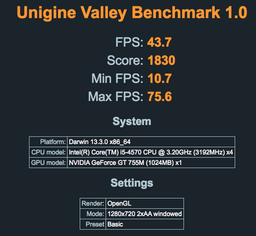Click the Settings section heading
This screenshot has height=236, width=256.
[132, 183]
